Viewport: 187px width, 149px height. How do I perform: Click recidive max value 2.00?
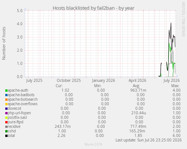[176, 126]
